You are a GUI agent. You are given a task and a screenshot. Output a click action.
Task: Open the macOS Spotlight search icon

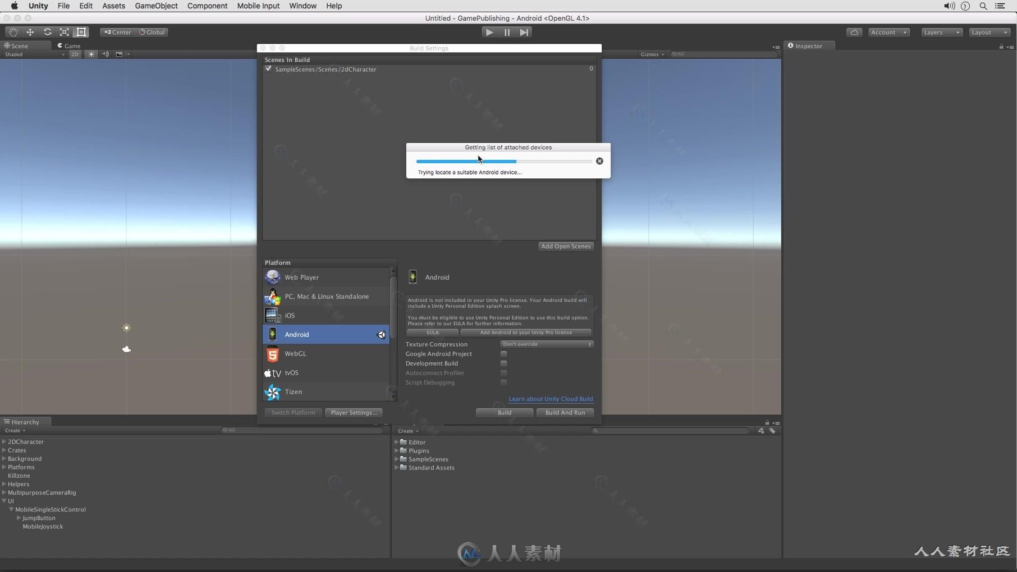click(x=983, y=6)
